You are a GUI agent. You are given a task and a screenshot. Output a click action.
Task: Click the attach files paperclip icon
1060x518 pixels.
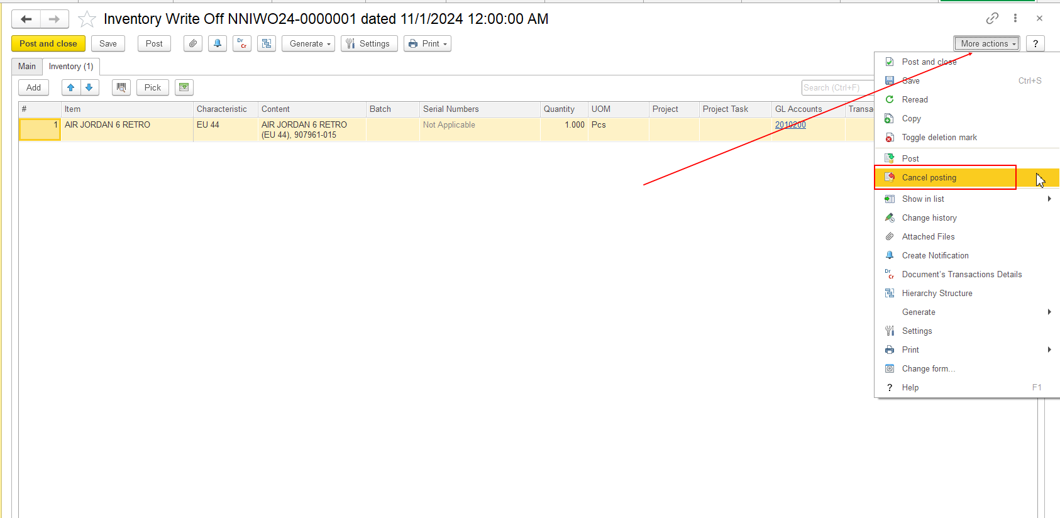193,43
